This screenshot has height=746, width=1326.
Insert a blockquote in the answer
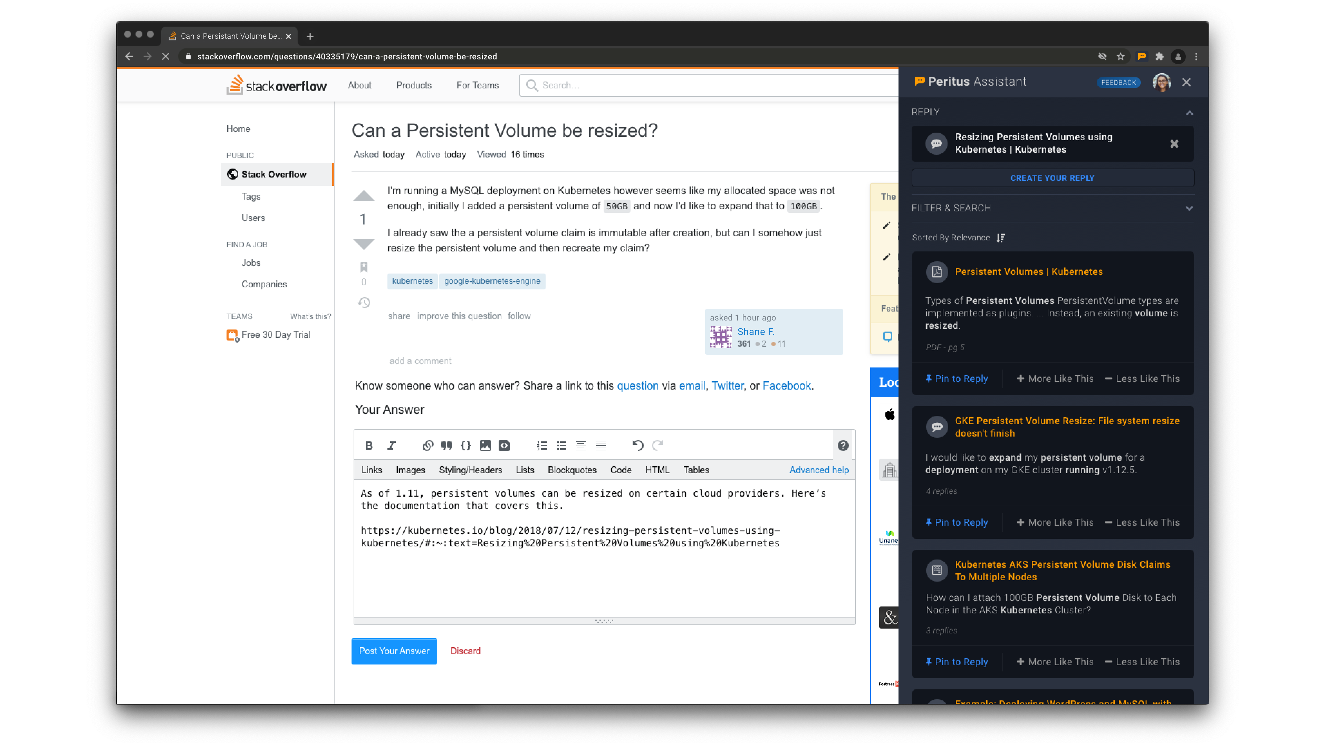[446, 445]
